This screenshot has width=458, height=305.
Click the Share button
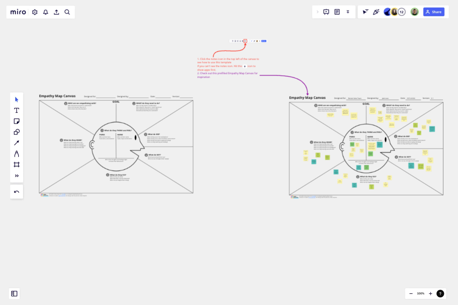pyautogui.click(x=434, y=12)
